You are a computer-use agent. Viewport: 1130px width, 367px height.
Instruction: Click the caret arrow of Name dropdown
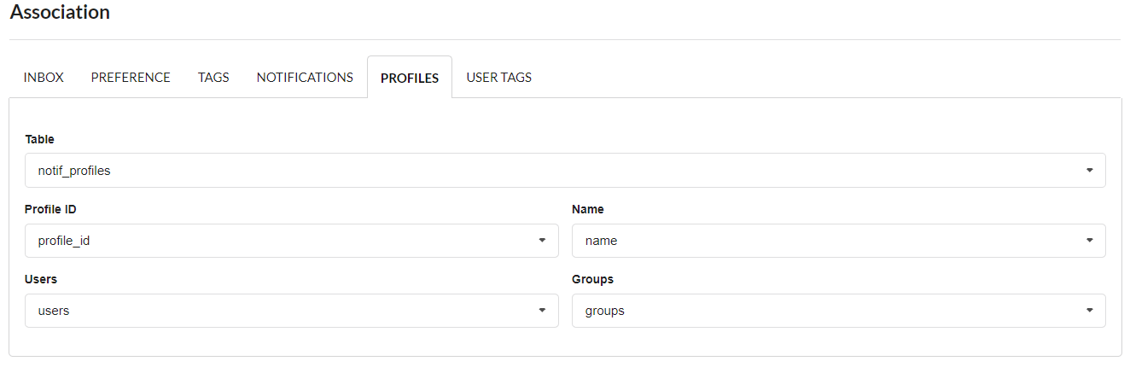click(1089, 241)
